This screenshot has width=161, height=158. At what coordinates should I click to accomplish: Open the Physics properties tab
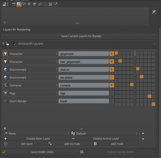pos(56,4)
